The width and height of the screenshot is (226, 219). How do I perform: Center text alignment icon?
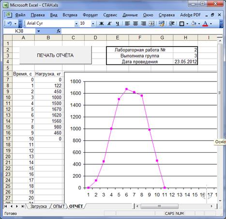pos(136,24)
